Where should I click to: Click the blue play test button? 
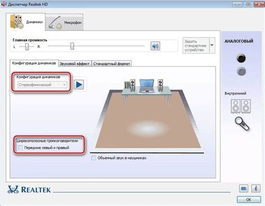coord(79,85)
